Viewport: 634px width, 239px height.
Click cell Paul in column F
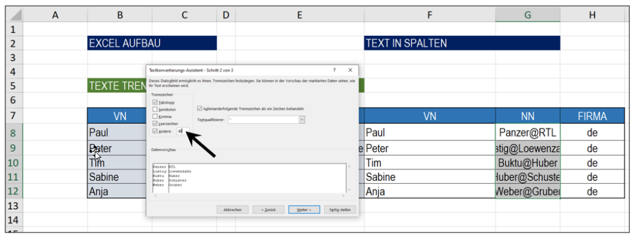click(430, 133)
